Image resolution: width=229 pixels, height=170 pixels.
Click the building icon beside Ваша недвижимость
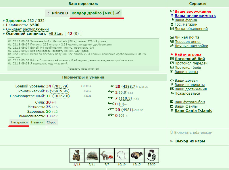point(172,16)
